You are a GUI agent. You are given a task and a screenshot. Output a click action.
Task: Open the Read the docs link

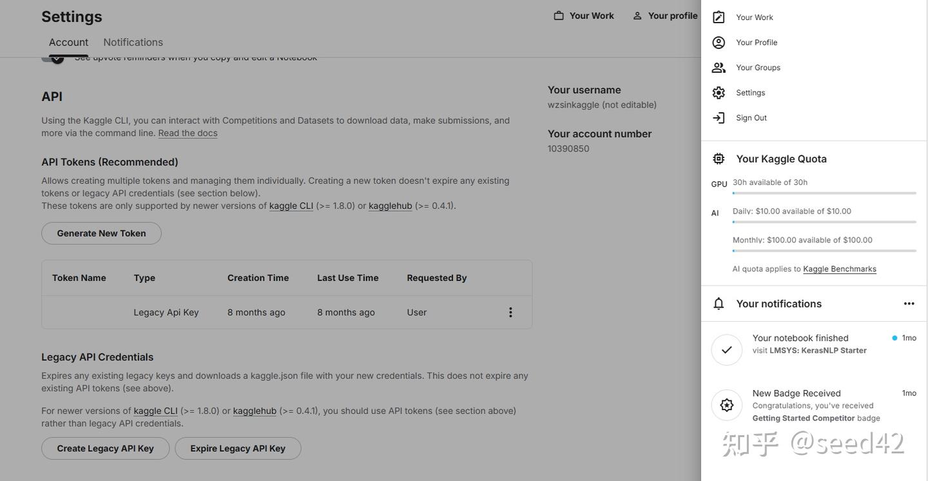tap(188, 133)
